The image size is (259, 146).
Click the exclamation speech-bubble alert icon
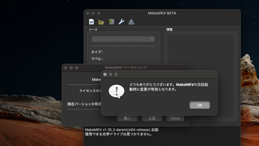click(x=116, y=92)
